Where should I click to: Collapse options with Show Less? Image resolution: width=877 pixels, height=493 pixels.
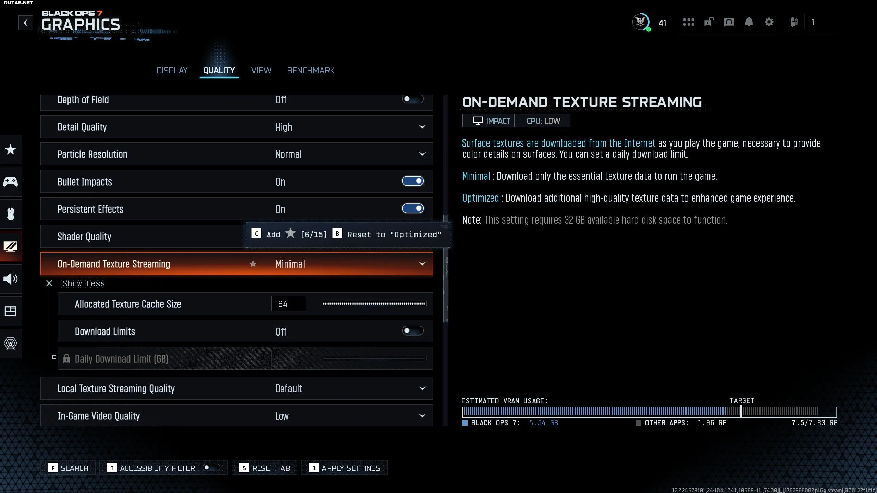point(84,284)
